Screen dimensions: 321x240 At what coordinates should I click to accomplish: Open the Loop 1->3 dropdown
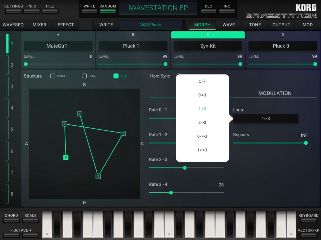(x=266, y=118)
